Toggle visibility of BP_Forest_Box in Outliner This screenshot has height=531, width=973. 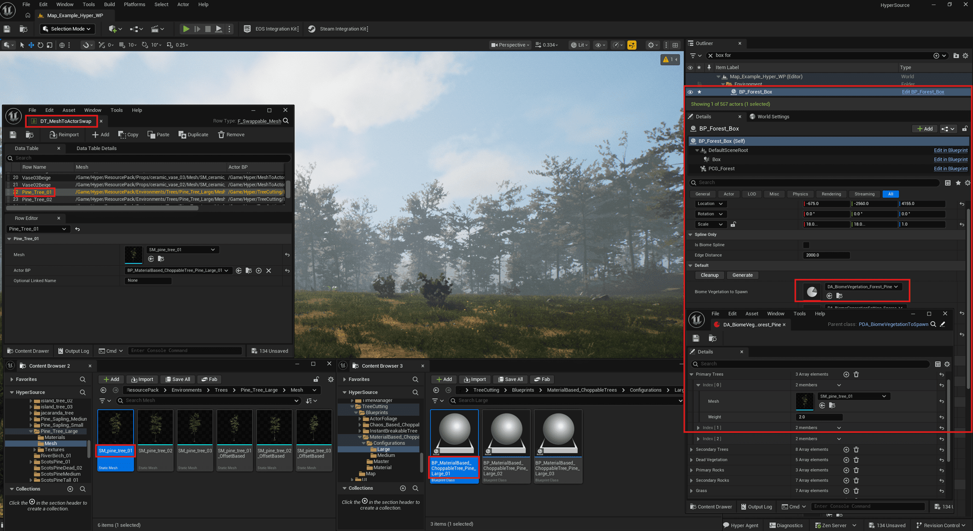690,92
